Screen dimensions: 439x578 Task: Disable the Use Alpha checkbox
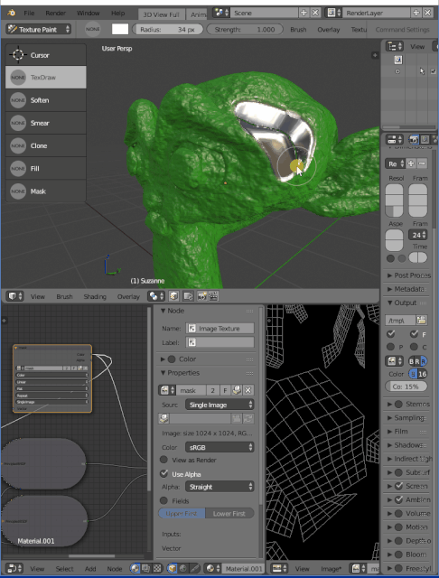coord(164,473)
